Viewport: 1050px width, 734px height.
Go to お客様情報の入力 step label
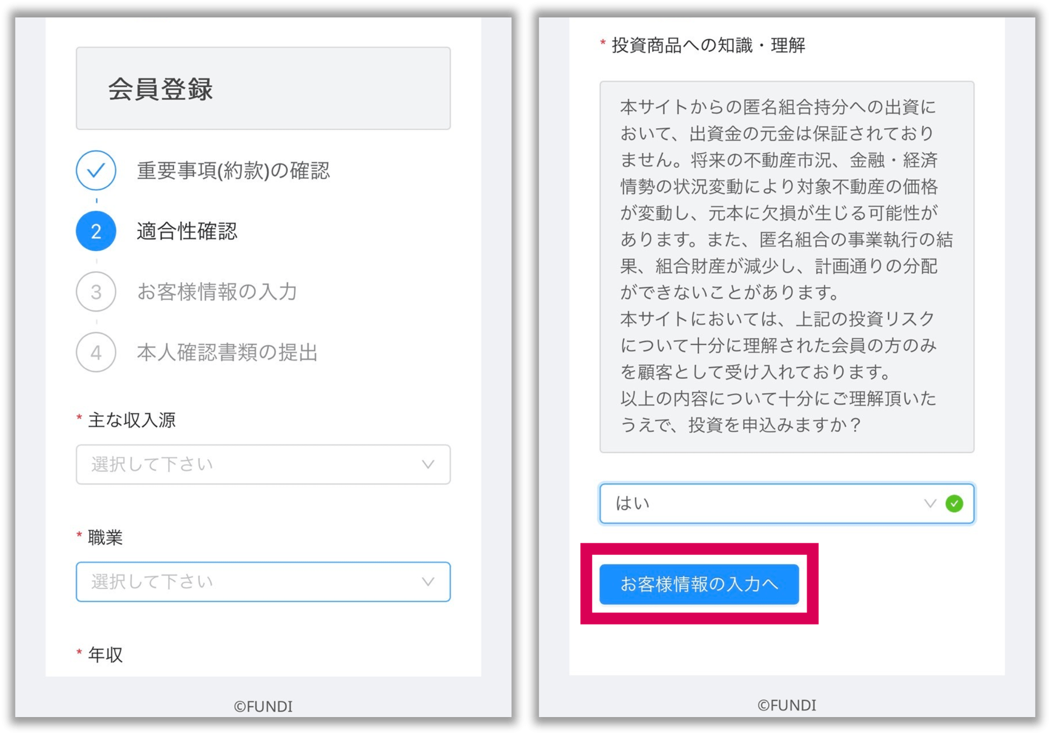click(x=217, y=292)
